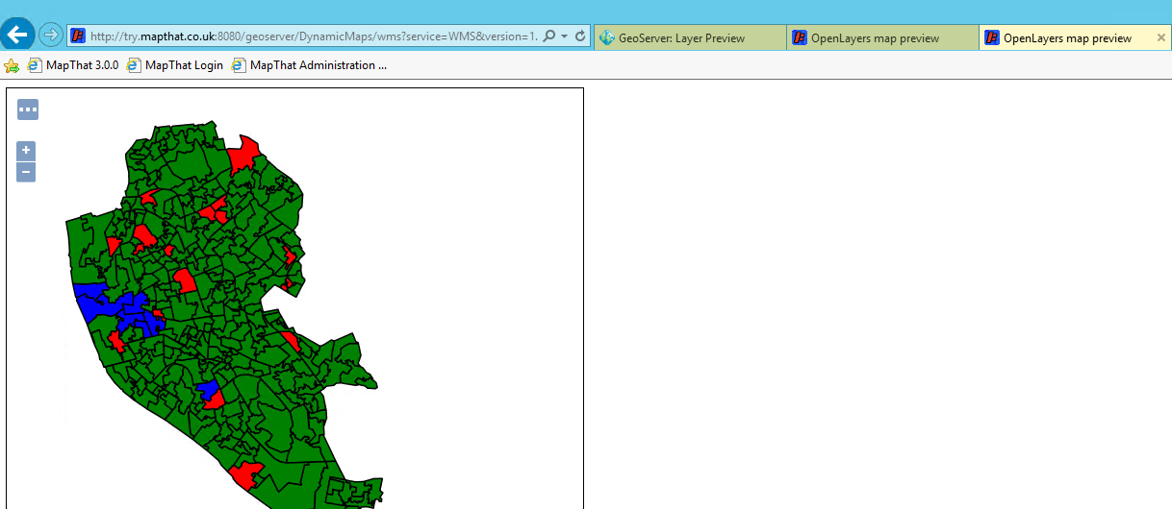Zoom out the map with minus button
This screenshot has height=509, width=1172.
click(x=26, y=172)
